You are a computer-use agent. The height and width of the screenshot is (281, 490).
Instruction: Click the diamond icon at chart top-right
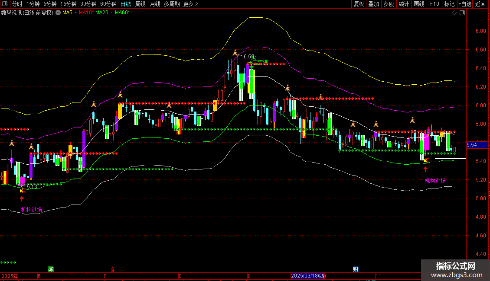click(x=454, y=13)
